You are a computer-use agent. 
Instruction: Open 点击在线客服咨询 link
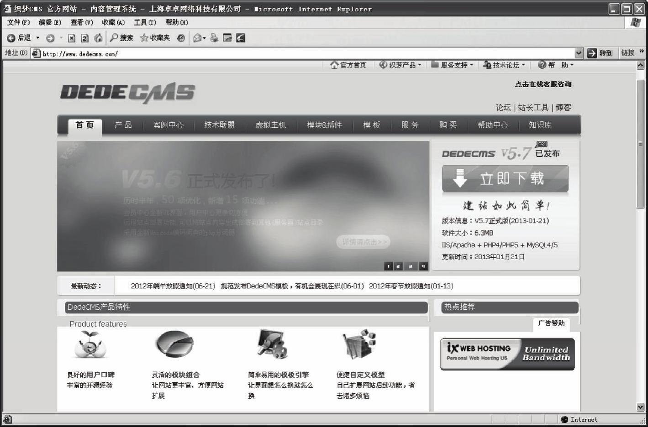(543, 84)
